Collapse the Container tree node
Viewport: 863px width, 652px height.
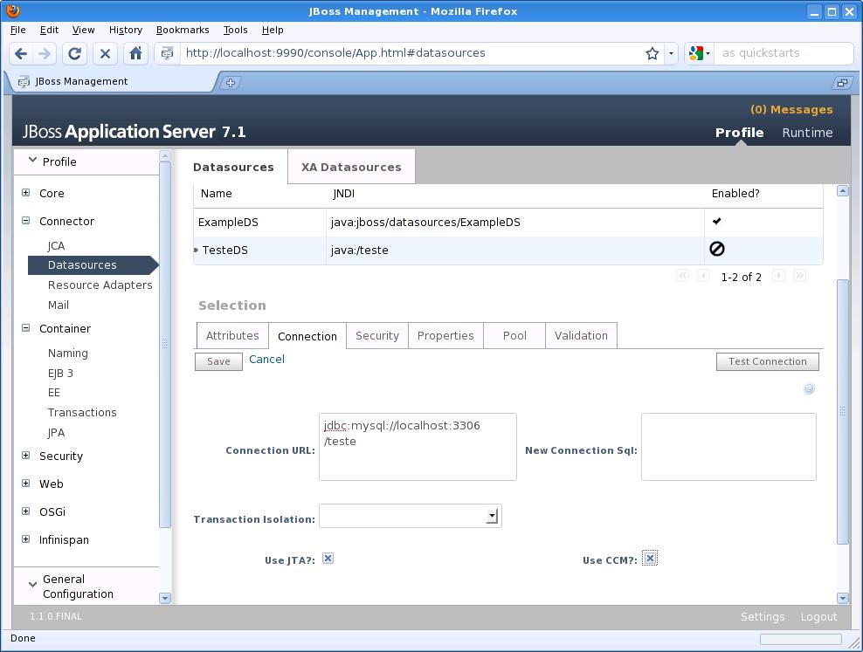26,327
